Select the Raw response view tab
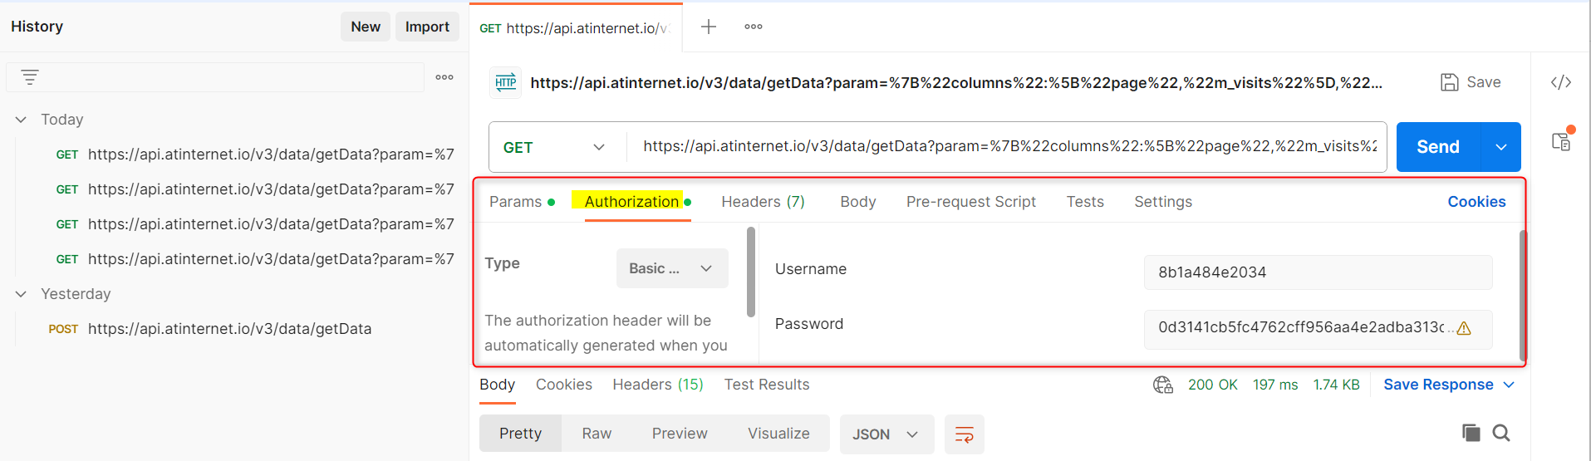1591x461 pixels. point(597,434)
